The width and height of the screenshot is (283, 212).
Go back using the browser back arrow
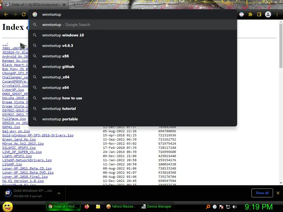pos(6,14)
